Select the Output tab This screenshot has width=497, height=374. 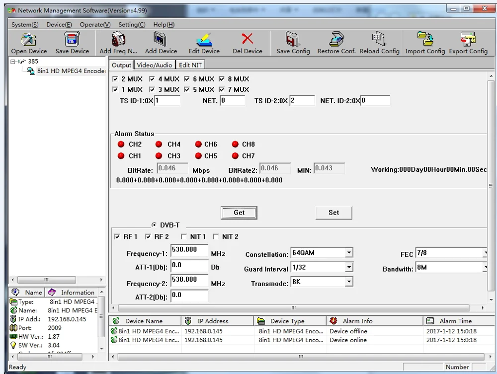coord(121,65)
